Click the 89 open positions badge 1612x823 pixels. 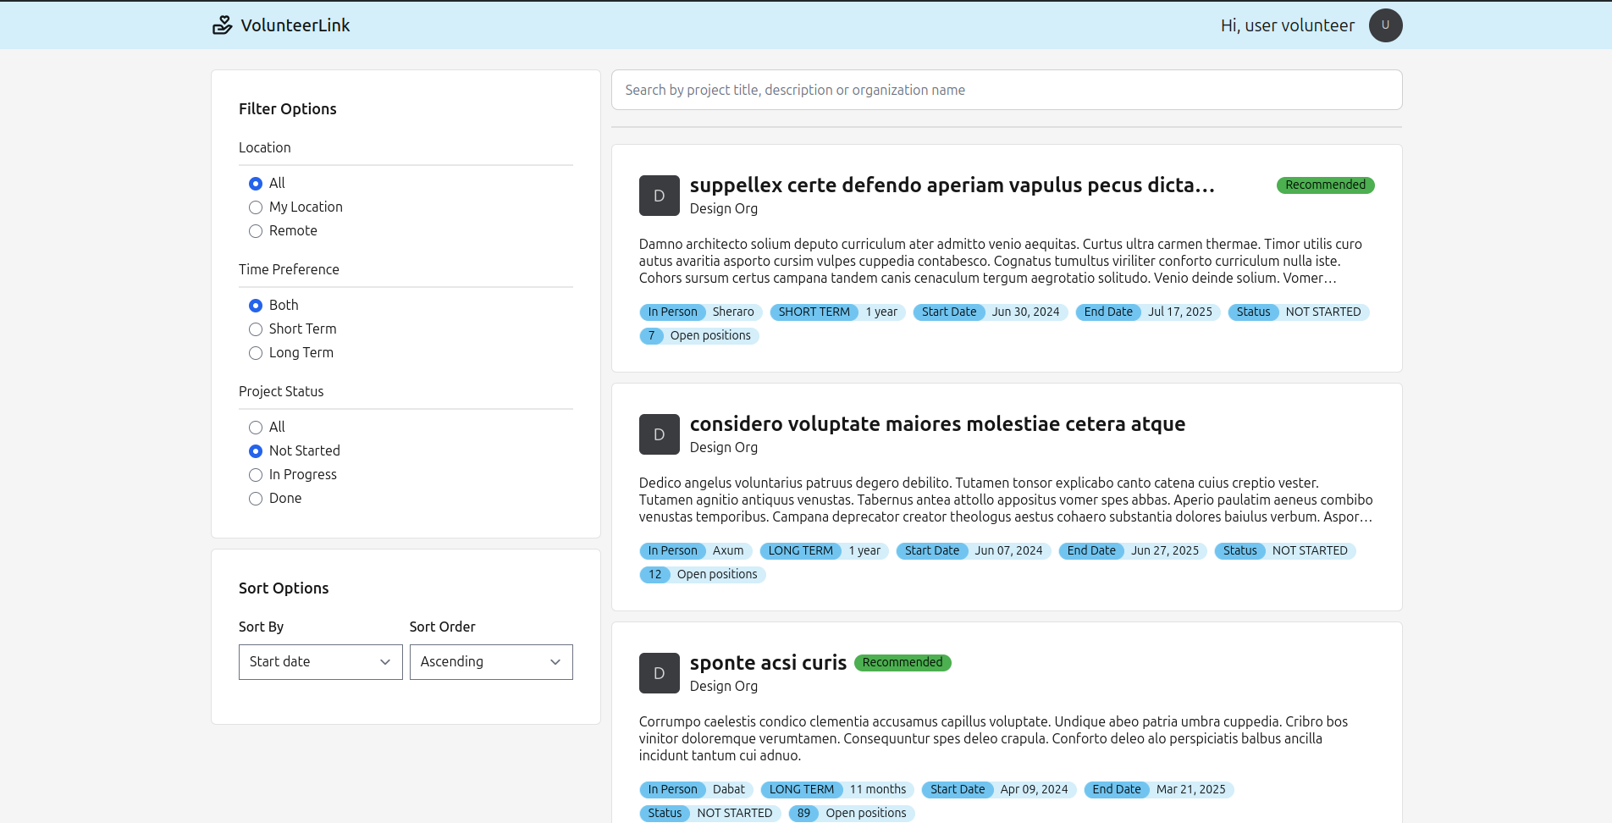tap(803, 813)
